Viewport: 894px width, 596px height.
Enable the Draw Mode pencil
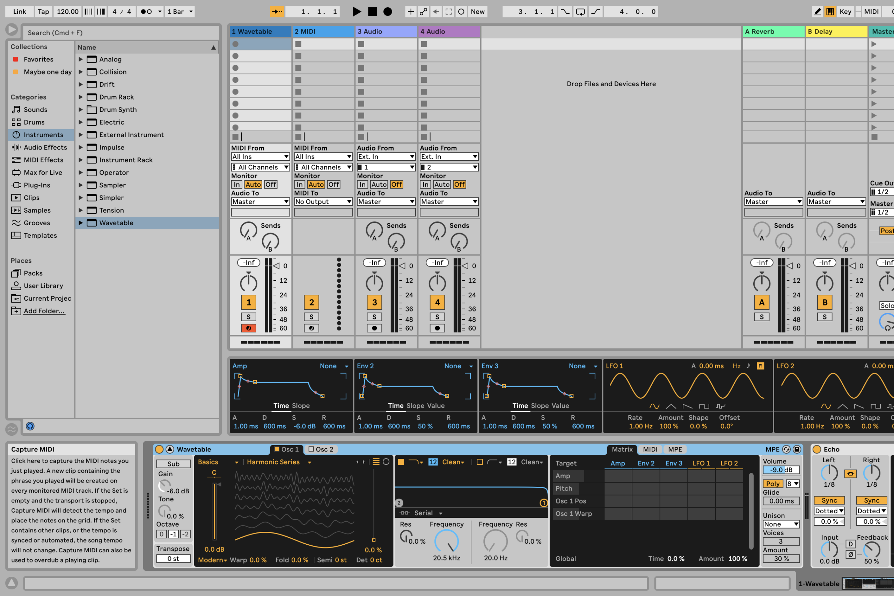click(817, 12)
